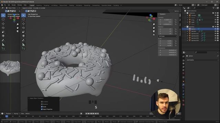Select the Move tool in the Camera Perspective viewport
The width and height of the screenshot is (220, 123).
3,24
